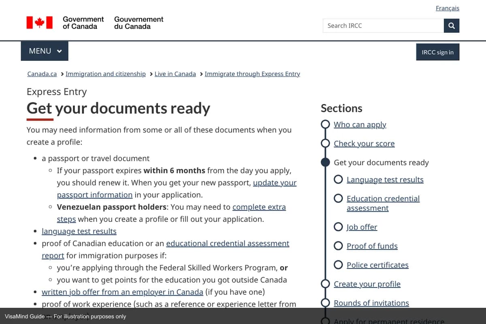Click the chevron after Live in Canada breadcrumb
486x324 pixels.
[200, 74]
